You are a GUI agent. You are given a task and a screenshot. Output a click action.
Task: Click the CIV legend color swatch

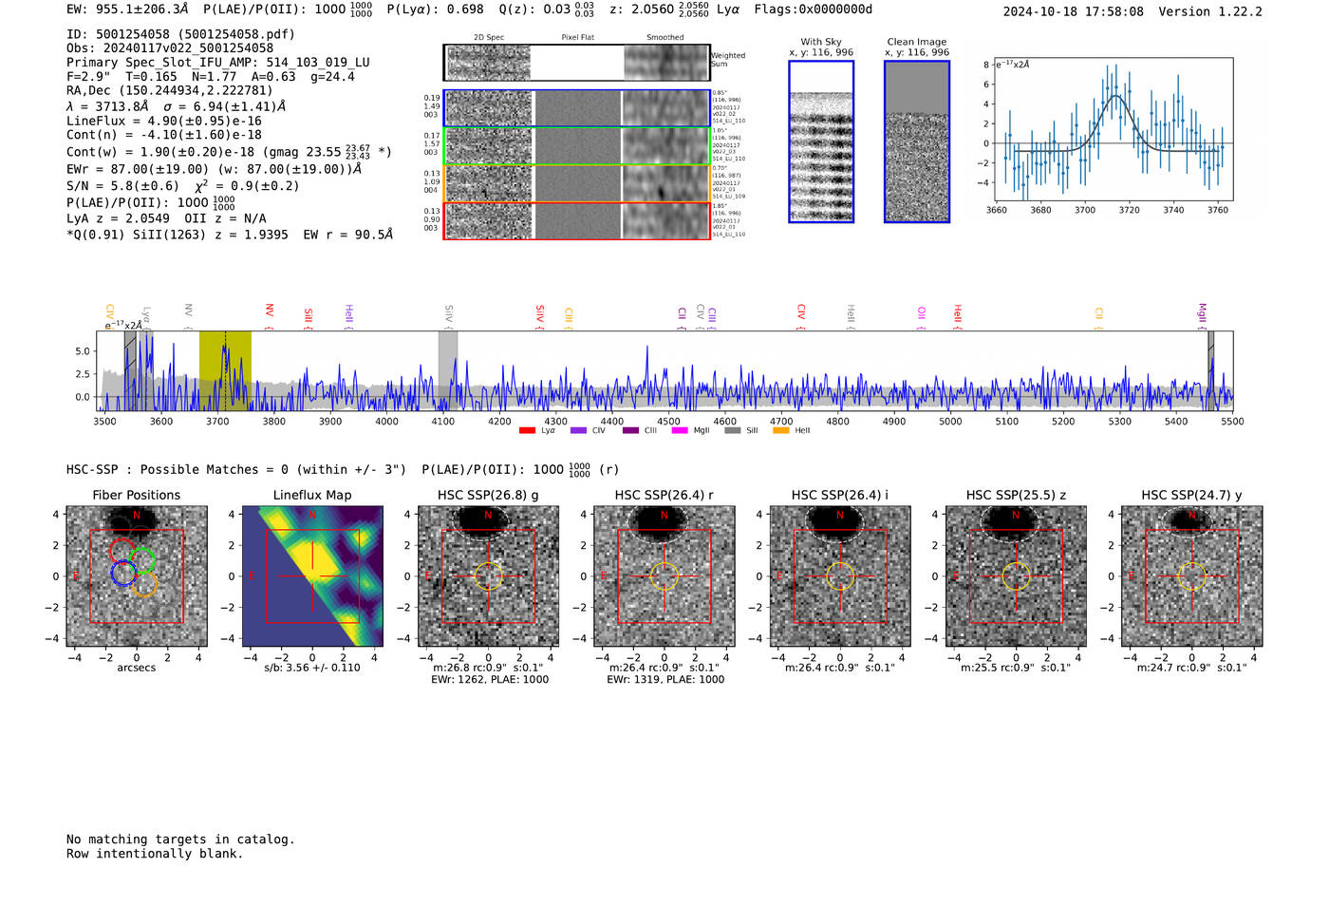pyautogui.click(x=578, y=431)
